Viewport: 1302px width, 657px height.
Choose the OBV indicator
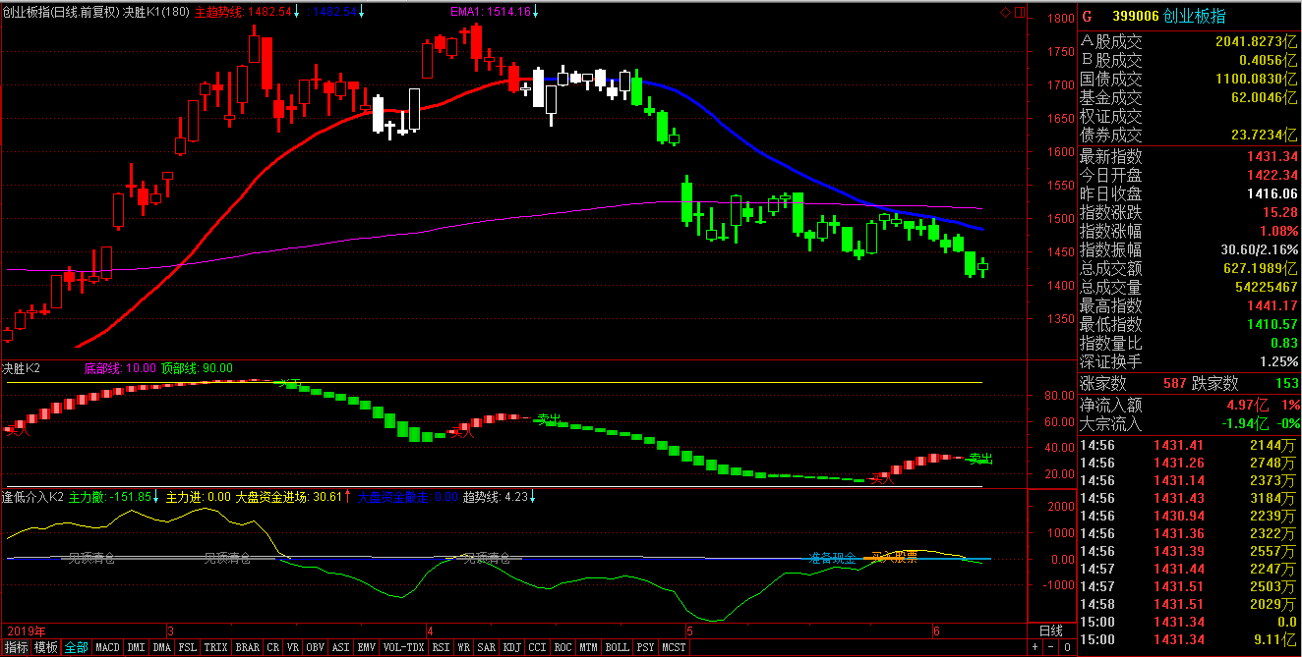316,648
